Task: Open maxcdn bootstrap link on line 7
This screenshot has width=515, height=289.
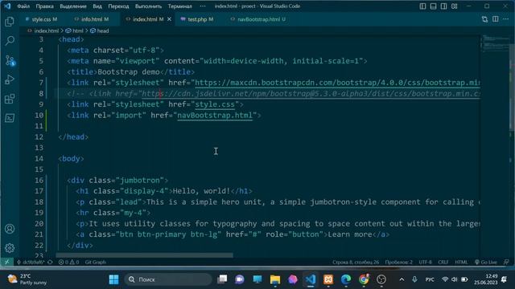Action: point(337,83)
